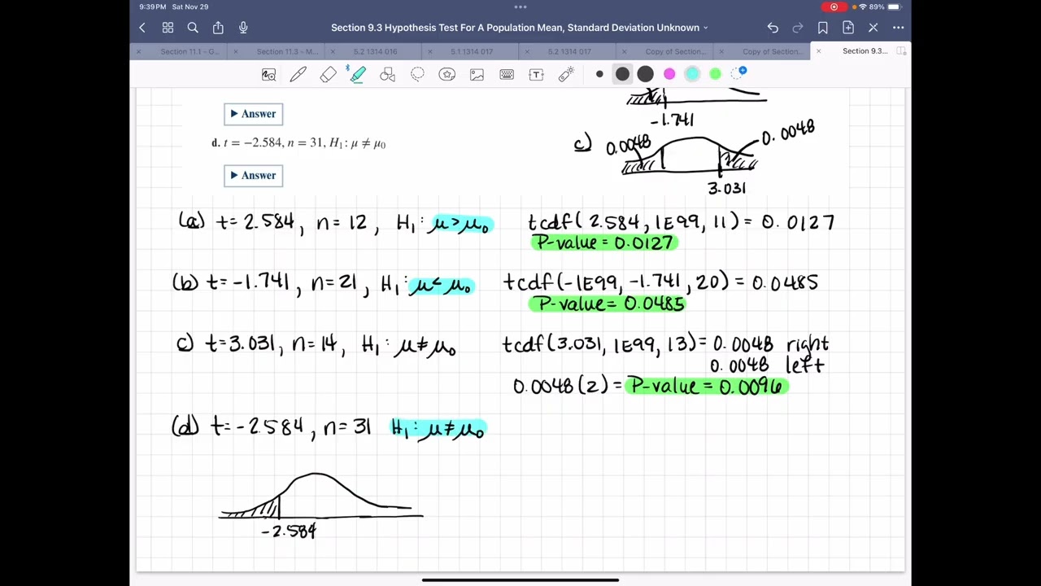Bookmark the current page

tap(823, 28)
